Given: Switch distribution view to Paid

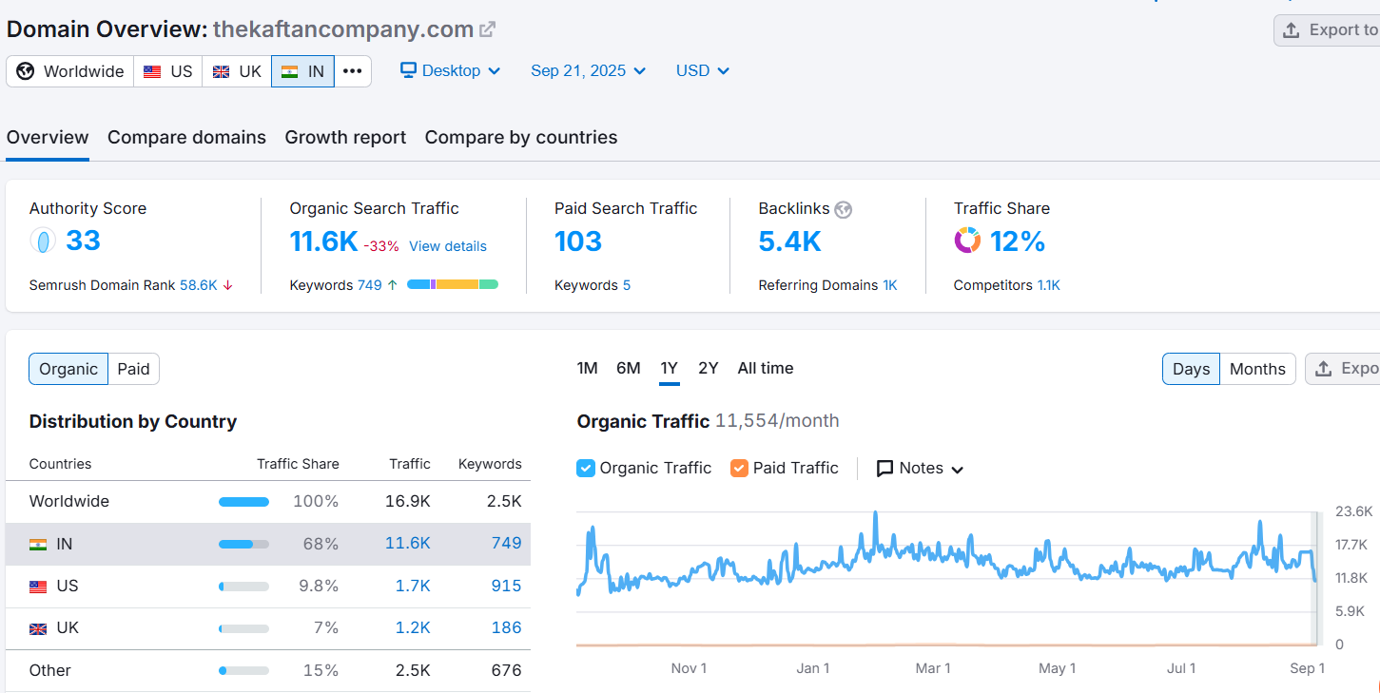Looking at the screenshot, I should point(133,369).
